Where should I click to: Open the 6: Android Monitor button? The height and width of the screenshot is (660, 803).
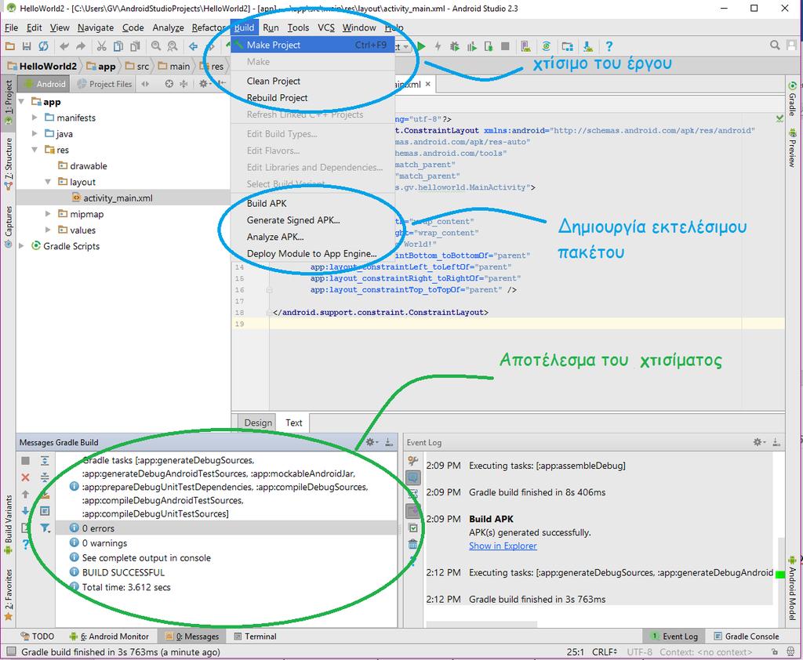tap(109, 636)
